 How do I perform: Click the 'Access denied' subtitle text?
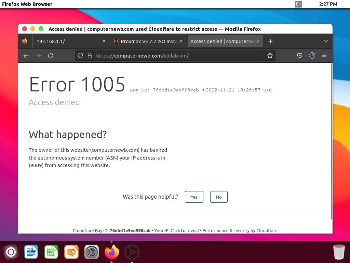[54, 102]
